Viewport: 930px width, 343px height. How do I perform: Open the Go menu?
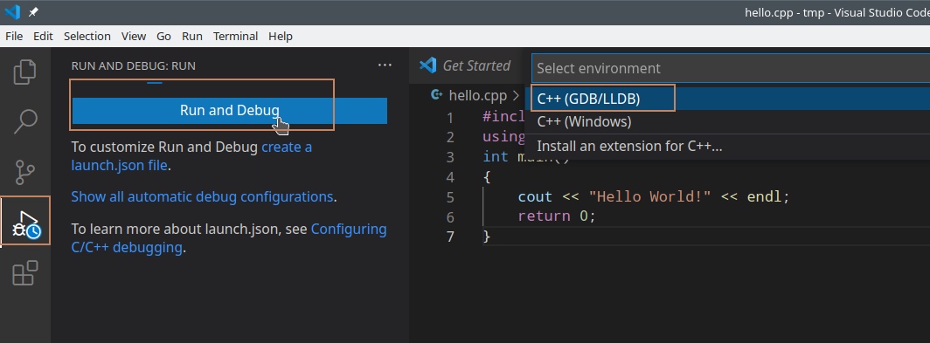click(x=163, y=36)
